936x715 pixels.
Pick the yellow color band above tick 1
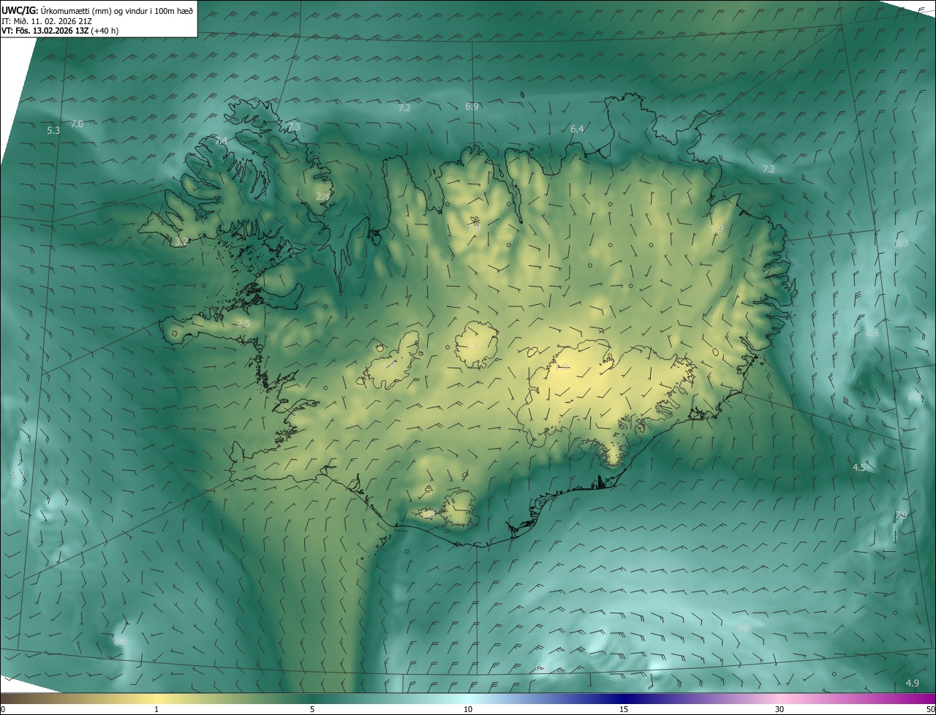156,698
